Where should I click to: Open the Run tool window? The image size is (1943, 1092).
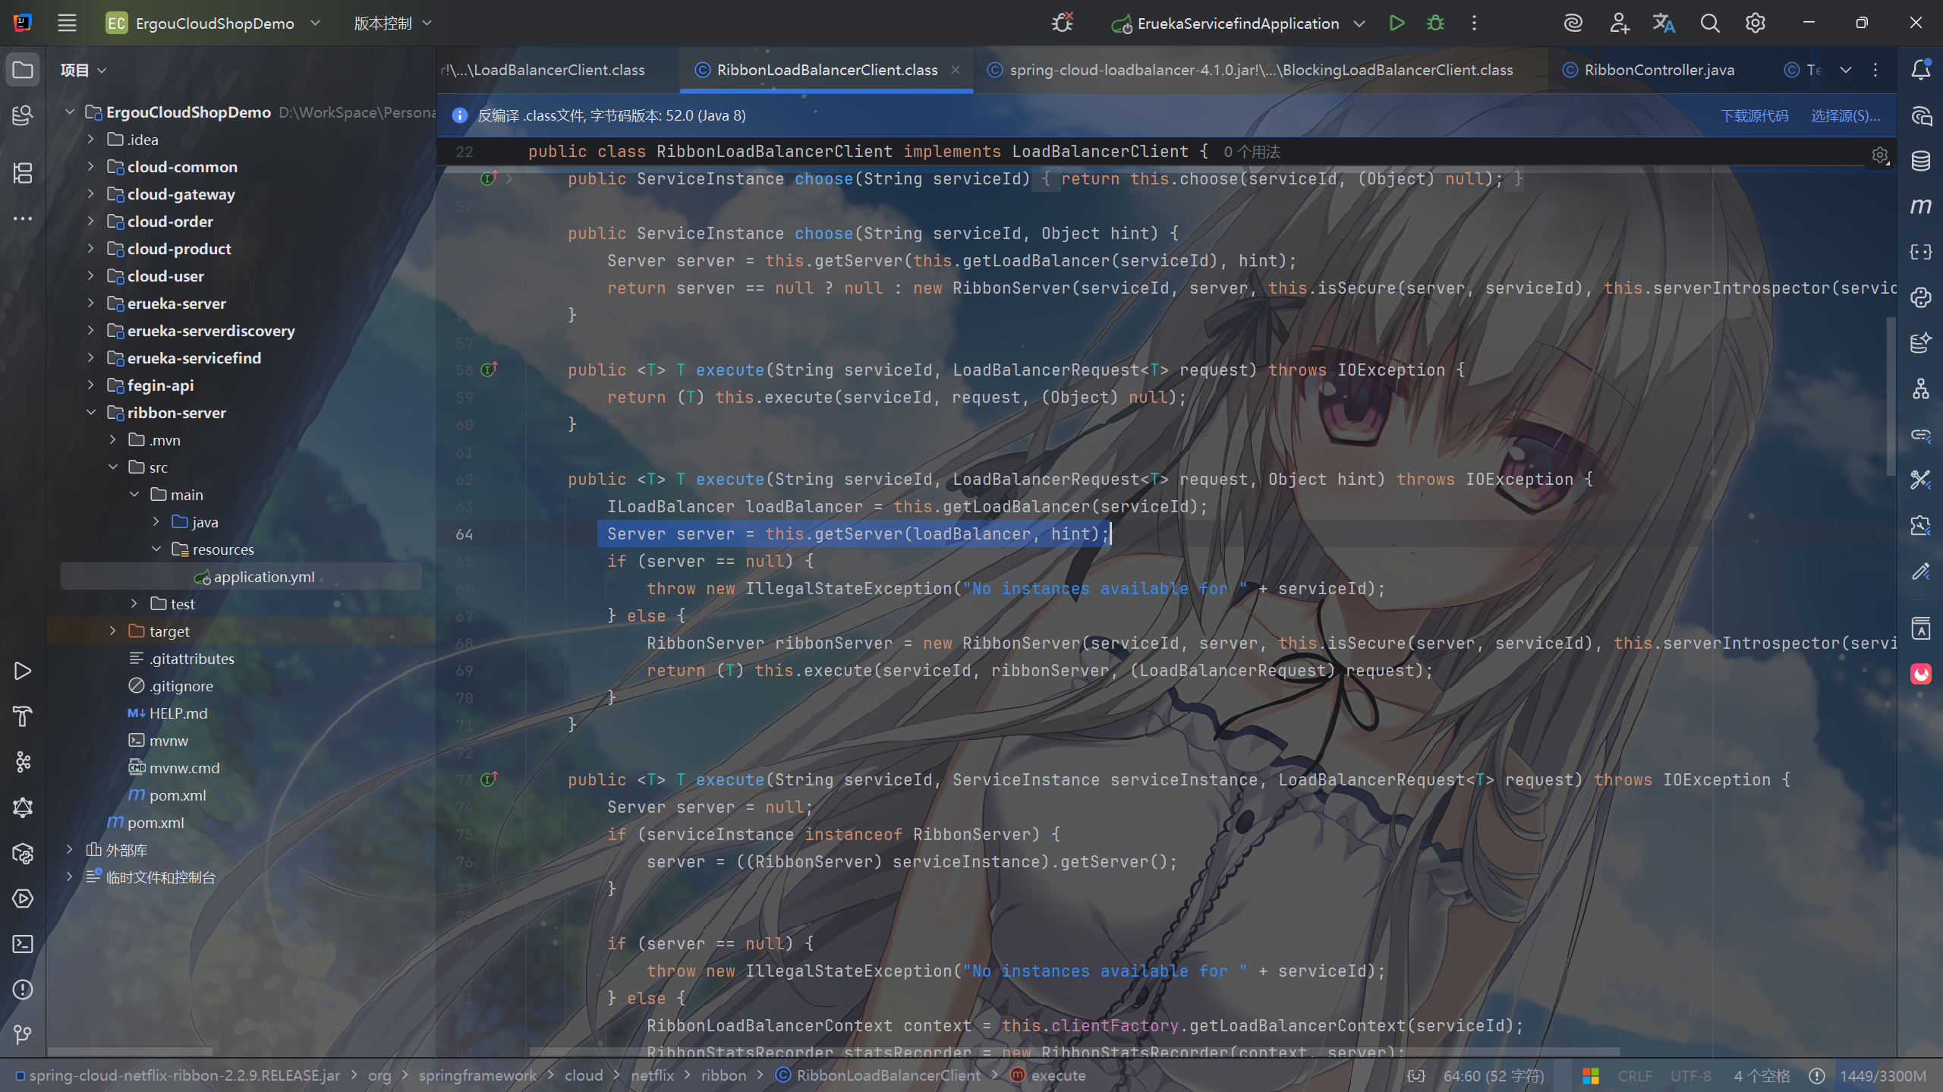click(x=23, y=671)
